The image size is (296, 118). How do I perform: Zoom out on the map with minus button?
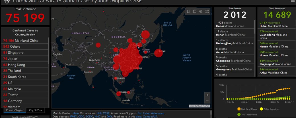207,100
